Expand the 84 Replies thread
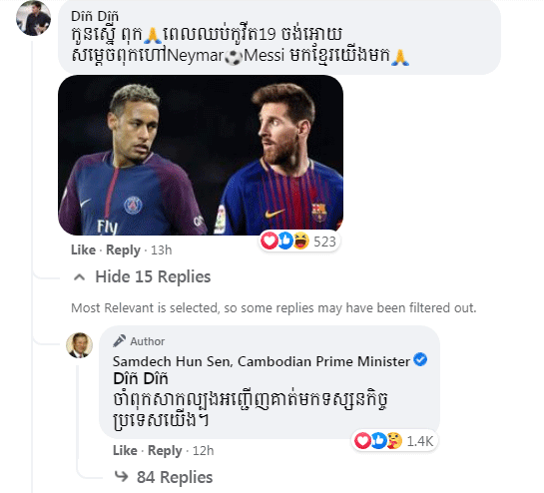 175,477
